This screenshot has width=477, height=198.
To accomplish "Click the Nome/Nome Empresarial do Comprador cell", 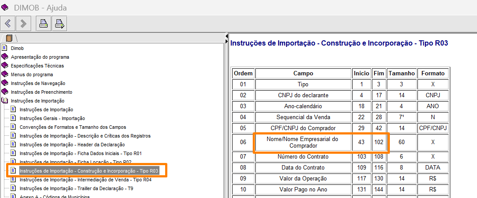I will tap(303, 142).
